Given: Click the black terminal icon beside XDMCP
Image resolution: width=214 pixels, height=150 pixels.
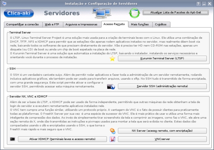Looking at the screenshot, I should pyautogui.click(x=12, y=139).
